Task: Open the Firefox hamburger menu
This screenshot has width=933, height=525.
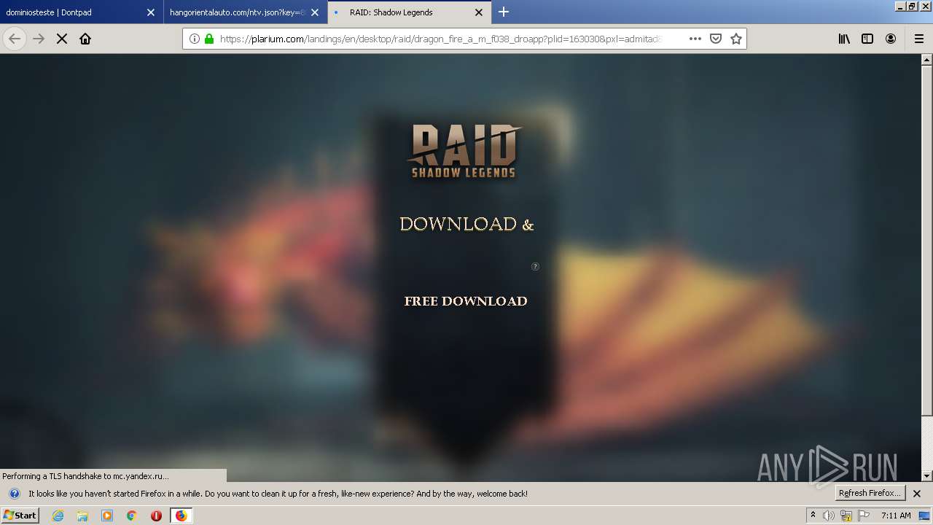Action: (x=919, y=39)
